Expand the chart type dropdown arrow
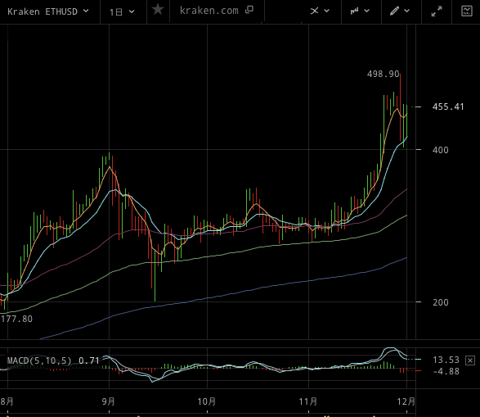480x417 pixels. [x=366, y=11]
